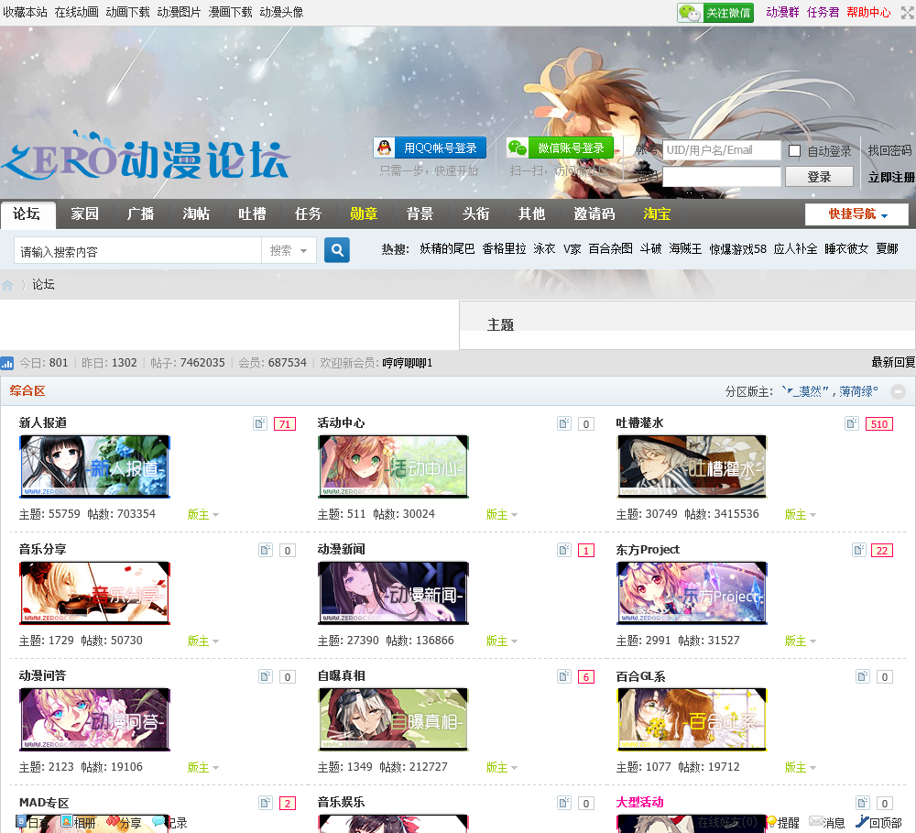Click moderator link 薄荷绿°
The height and width of the screenshot is (833, 916).
(x=859, y=391)
